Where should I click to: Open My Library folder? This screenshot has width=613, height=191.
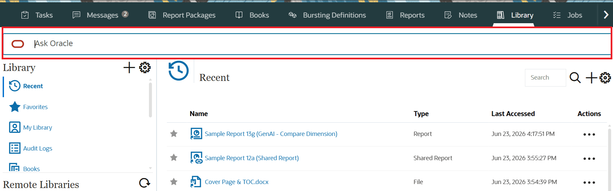tap(38, 128)
